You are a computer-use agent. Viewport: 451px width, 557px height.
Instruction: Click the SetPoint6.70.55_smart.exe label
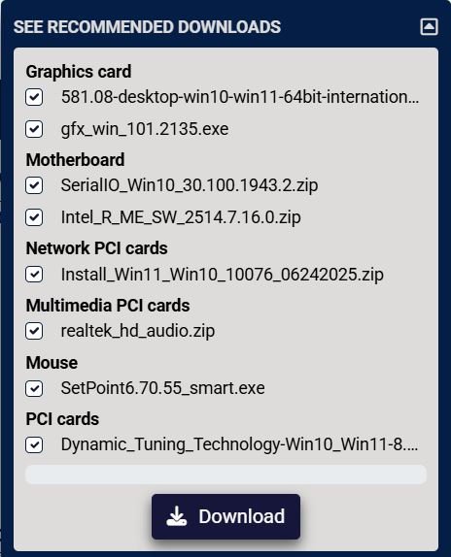tap(162, 388)
